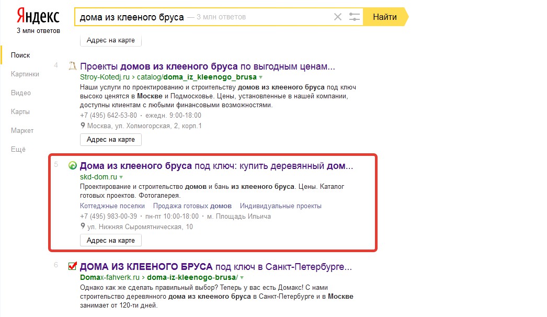Screen dimensions: 547x317
Task: Click metro station м. Площадь Ильича
Action: [x=239, y=216]
